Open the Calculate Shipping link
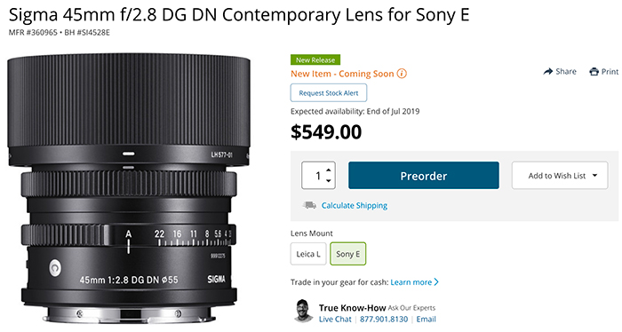This screenshot has width=622, height=332. 355,205
